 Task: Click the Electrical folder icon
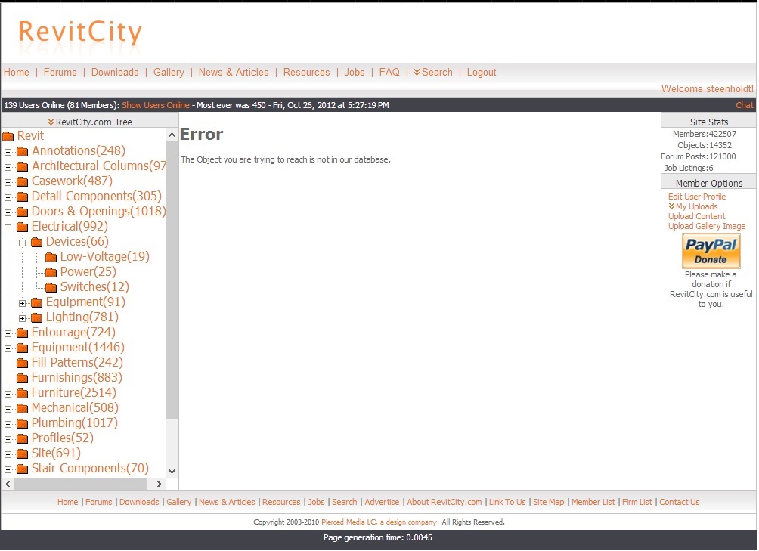coord(22,227)
